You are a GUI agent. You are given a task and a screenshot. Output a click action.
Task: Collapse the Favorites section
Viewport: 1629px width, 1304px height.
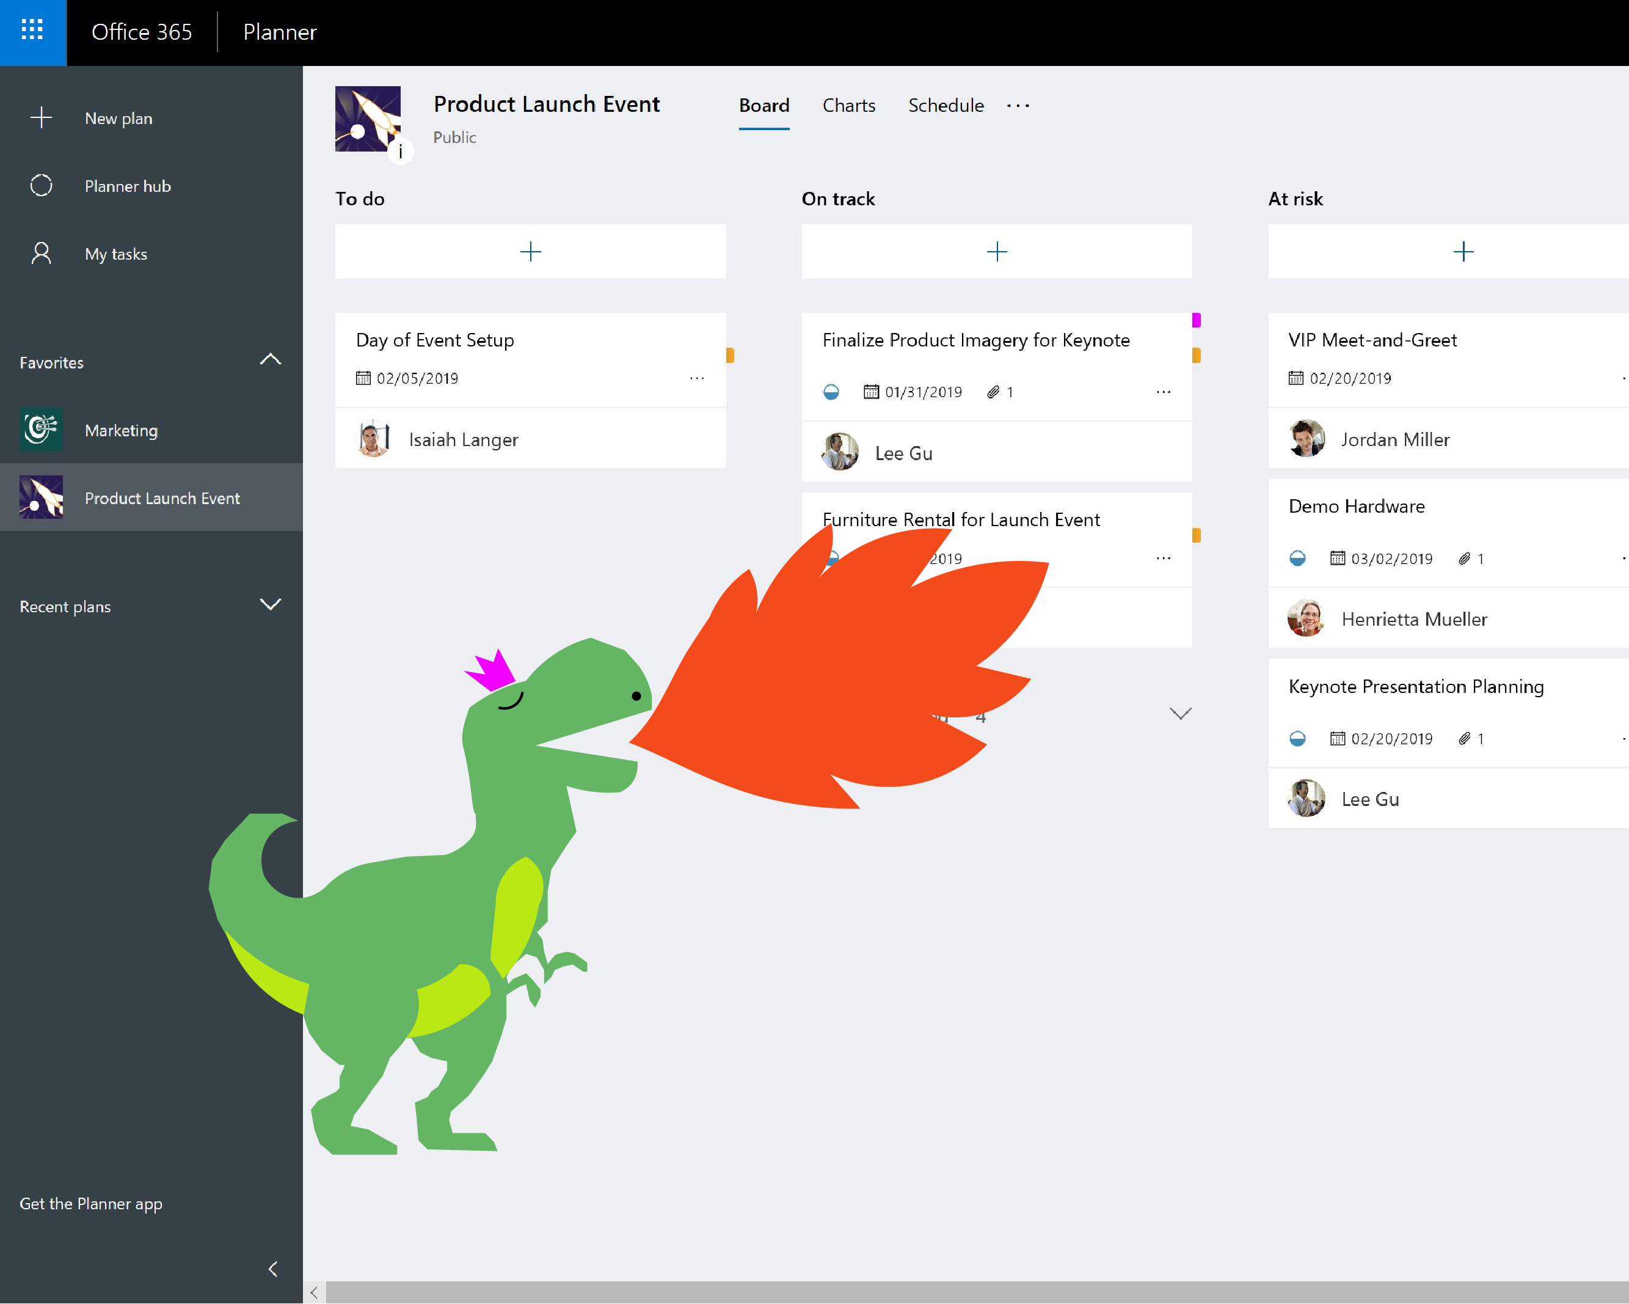pyautogui.click(x=270, y=360)
